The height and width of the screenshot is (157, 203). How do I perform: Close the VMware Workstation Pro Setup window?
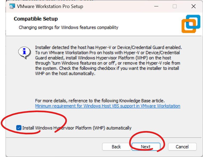[193, 6]
